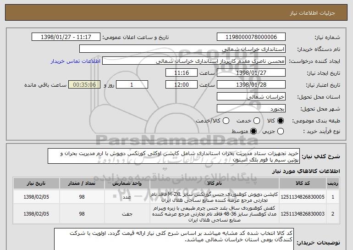Click the creation date 1398/01/27 field

pyautogui.click(x=251, y=73)
